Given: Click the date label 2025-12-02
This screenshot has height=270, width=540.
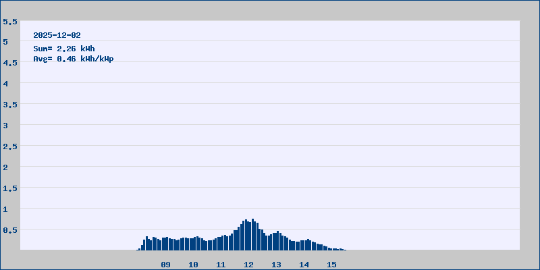Looking at the screenshot, I should [x=57, y=35].
